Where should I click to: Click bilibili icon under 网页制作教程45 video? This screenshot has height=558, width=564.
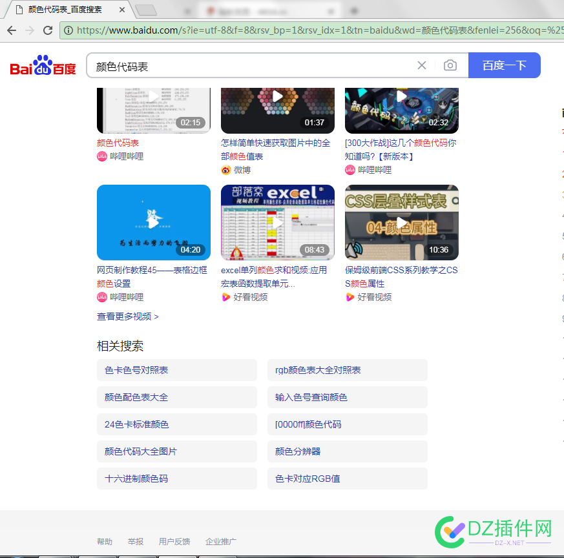[x=102, y=297]
